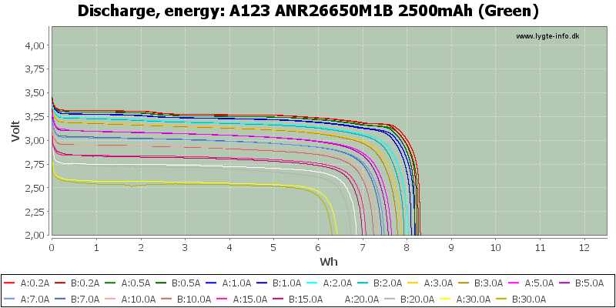This screenshot has height=308, width=616.
Task: Click the 2,50 y-axis tick label
Action: click(x=36, y=188)
